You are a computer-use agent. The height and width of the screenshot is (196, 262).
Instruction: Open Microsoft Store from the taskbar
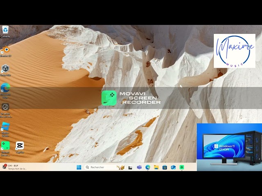165,167
